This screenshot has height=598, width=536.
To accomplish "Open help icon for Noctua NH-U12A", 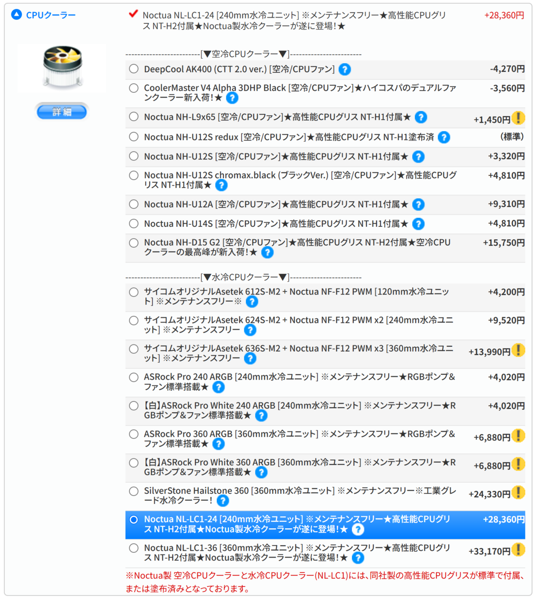I will (x=418, y=204).
